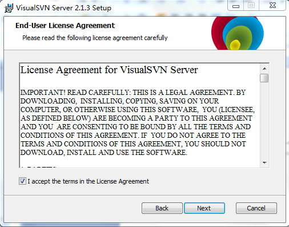Click the IMPORTANT! READ CAREFULLY paragraph
Viewport: 289px width, 227px height.
coord(138,122)
